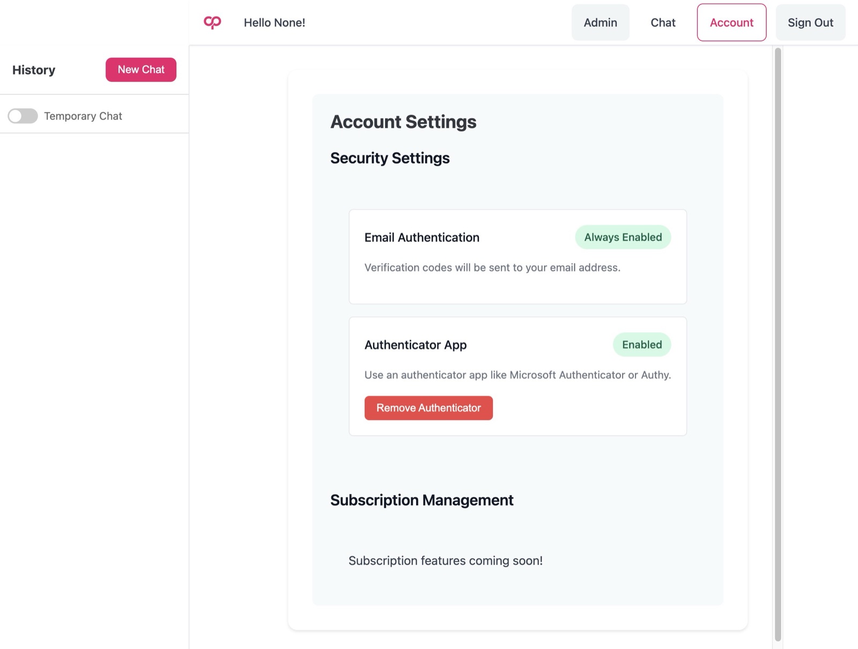Image resolution: width=858 pixels, height=649 pixels.
Task: Click Subscription features coming soon text
Action: tap(446, 560)
